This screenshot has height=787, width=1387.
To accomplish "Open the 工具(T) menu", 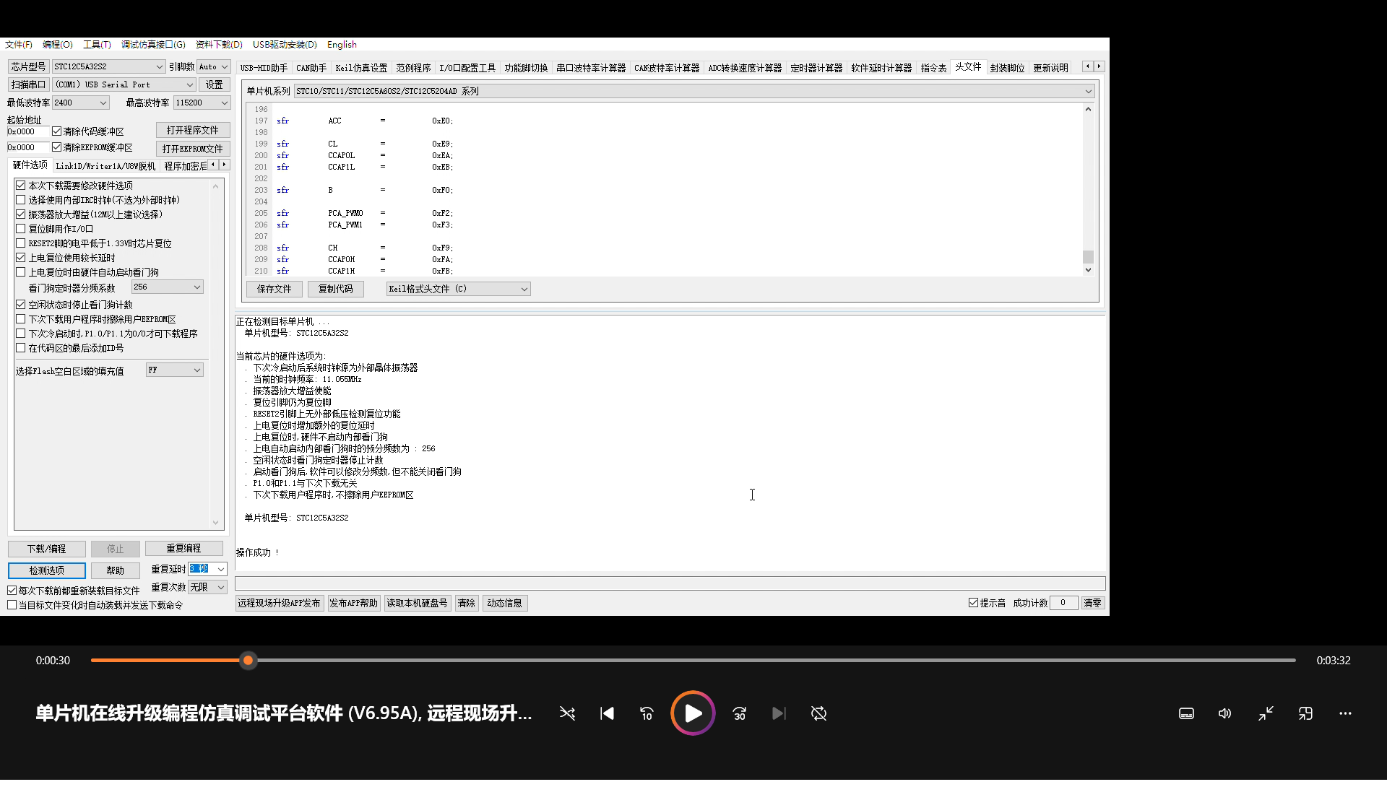I will tap(97, 45).
